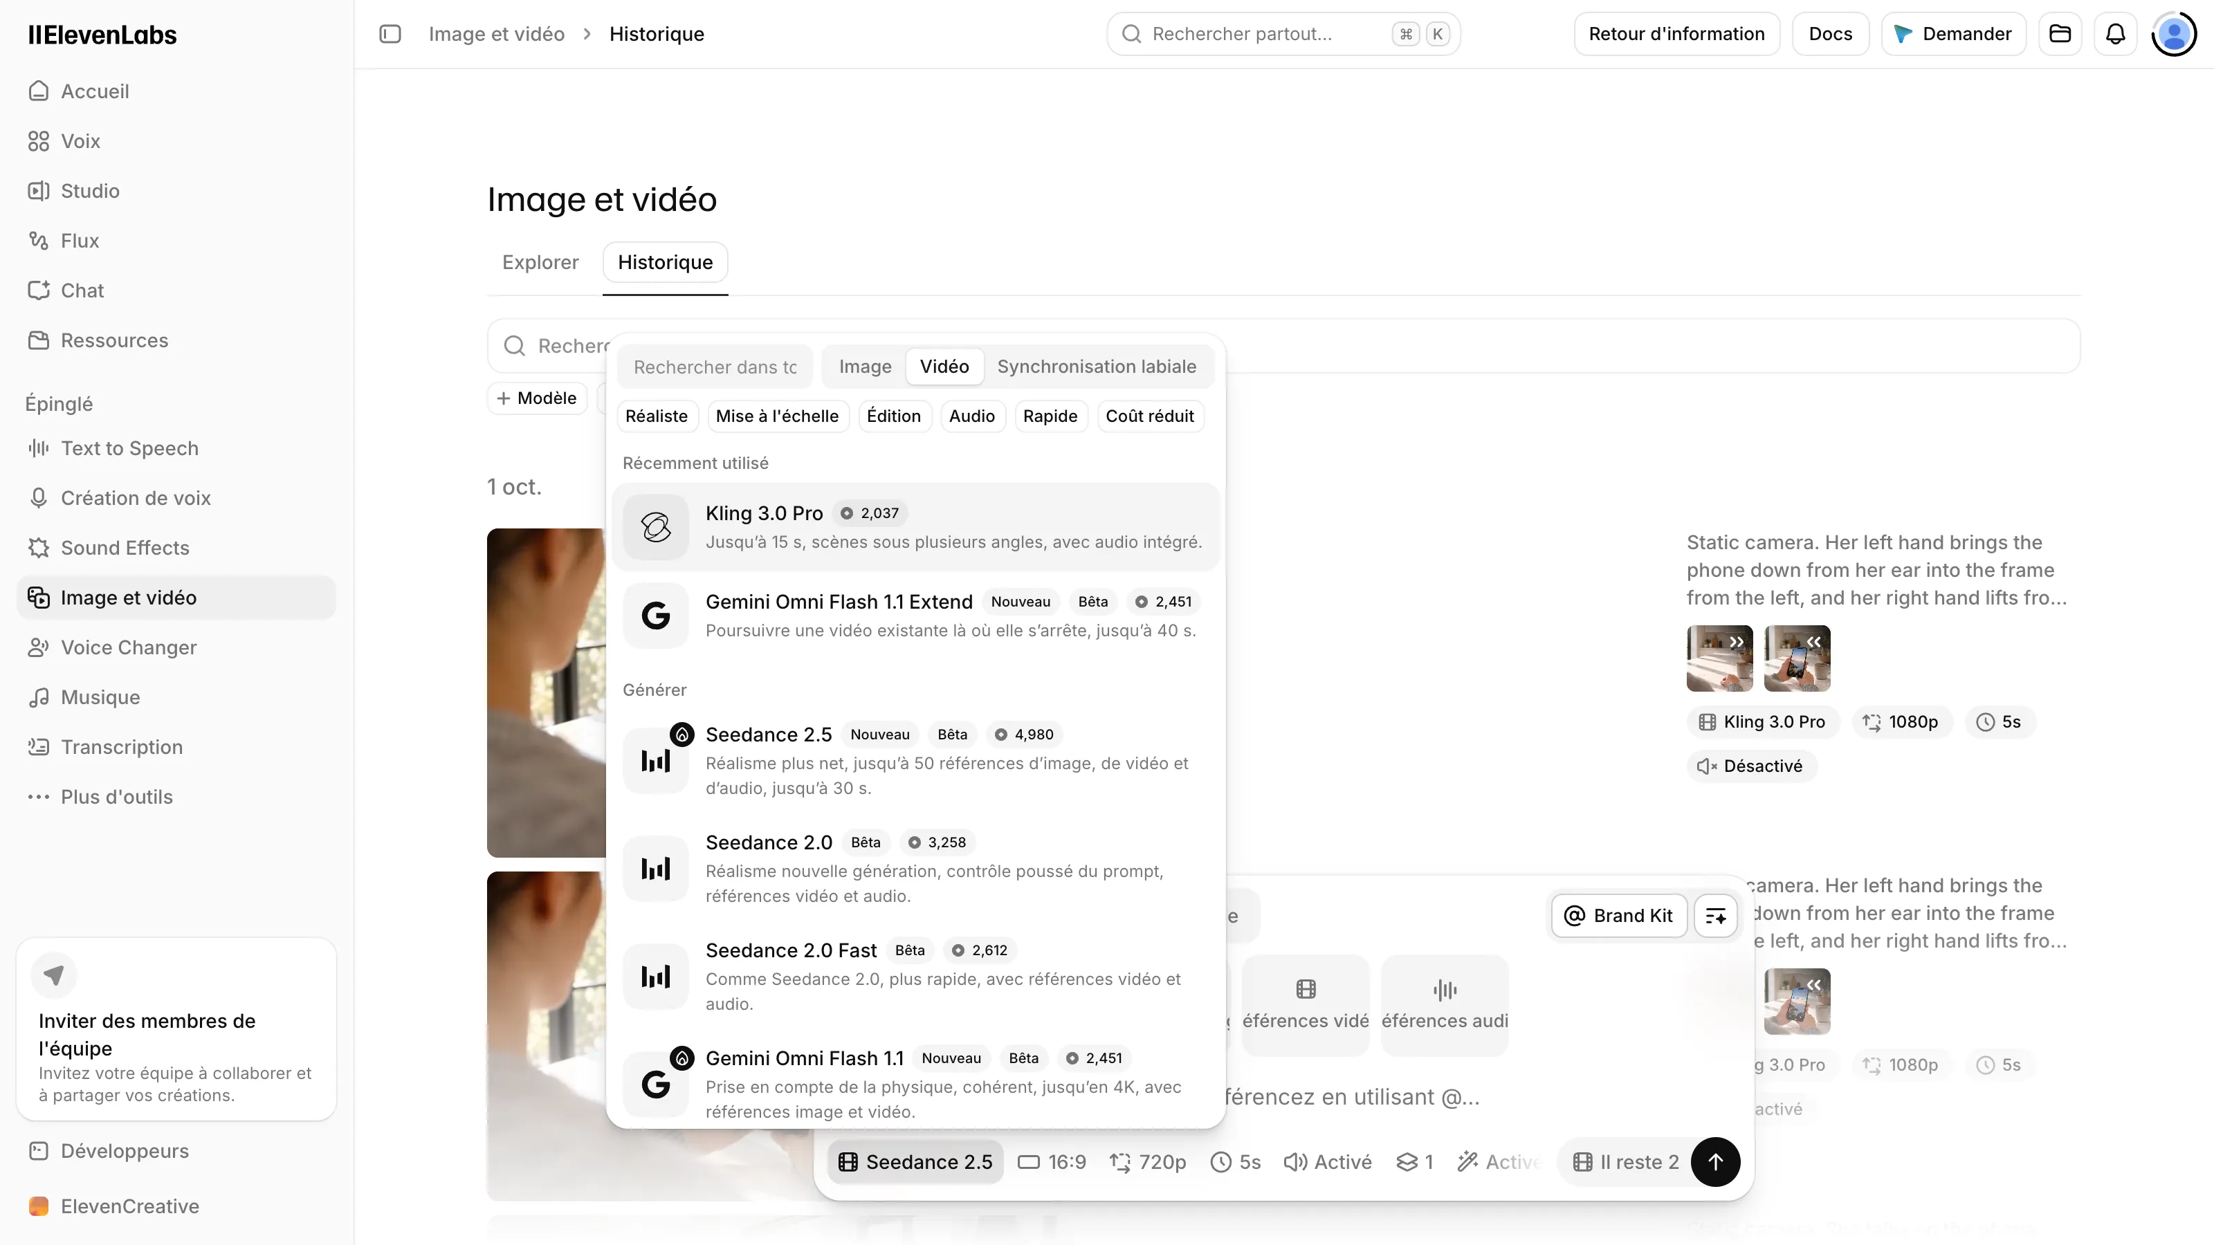
Task: Open the notifications bell
Action: pyautogui.click(x=2115, y=33)
